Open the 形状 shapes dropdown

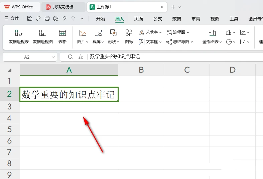[x=113, y=36]
